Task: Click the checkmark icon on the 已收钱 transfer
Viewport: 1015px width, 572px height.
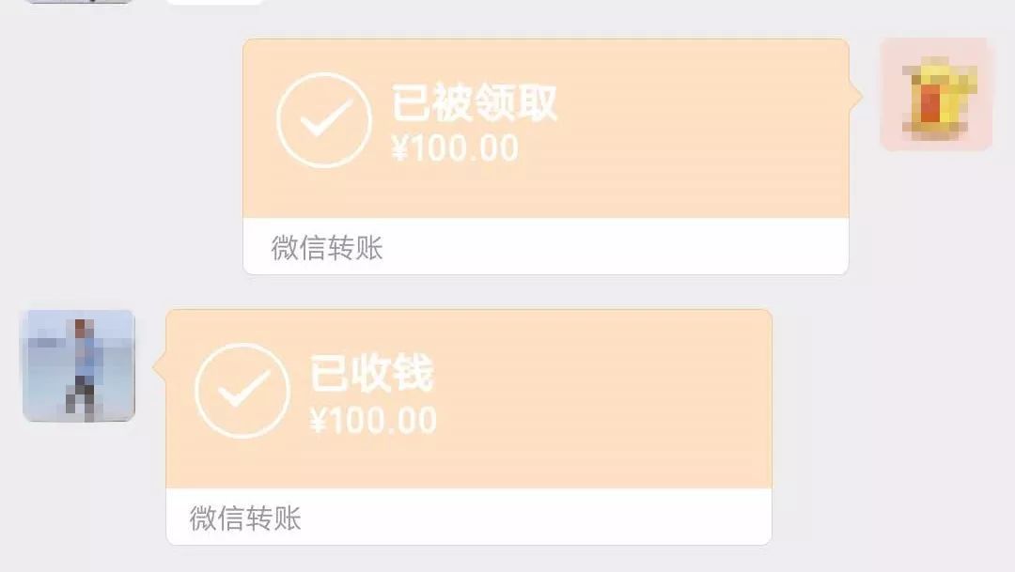Action: [246, 388]
